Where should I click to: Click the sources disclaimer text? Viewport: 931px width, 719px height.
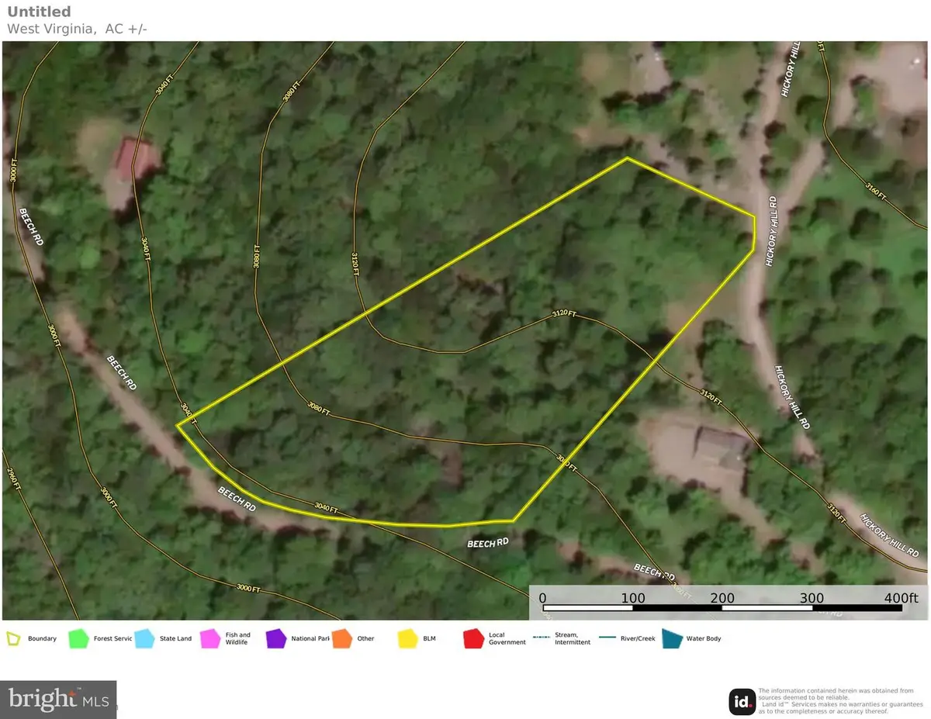pos(834,700)
